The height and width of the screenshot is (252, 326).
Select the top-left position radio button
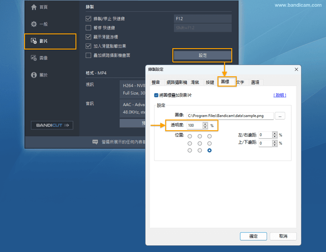(190, 136)
